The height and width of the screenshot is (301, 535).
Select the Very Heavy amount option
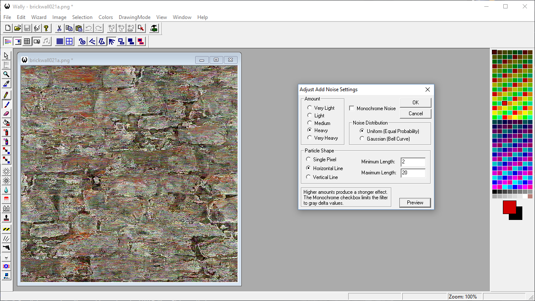[310, 138]
